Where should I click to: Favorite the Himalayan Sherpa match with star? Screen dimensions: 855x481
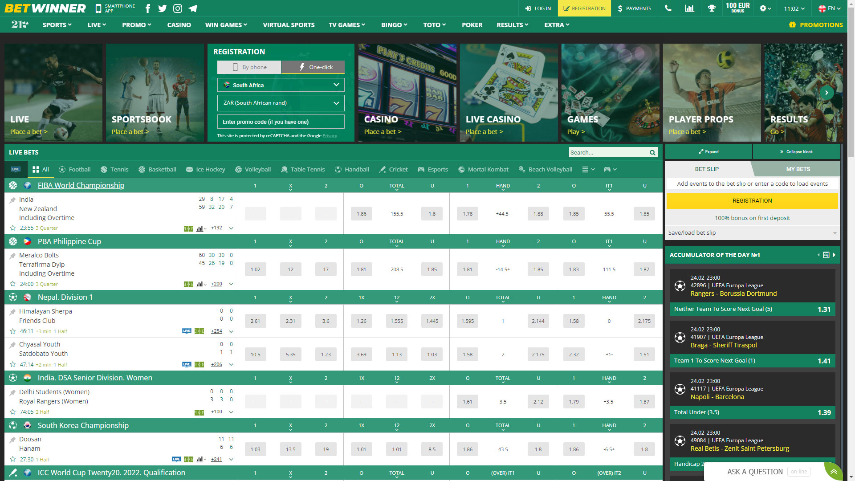point(12,331)
